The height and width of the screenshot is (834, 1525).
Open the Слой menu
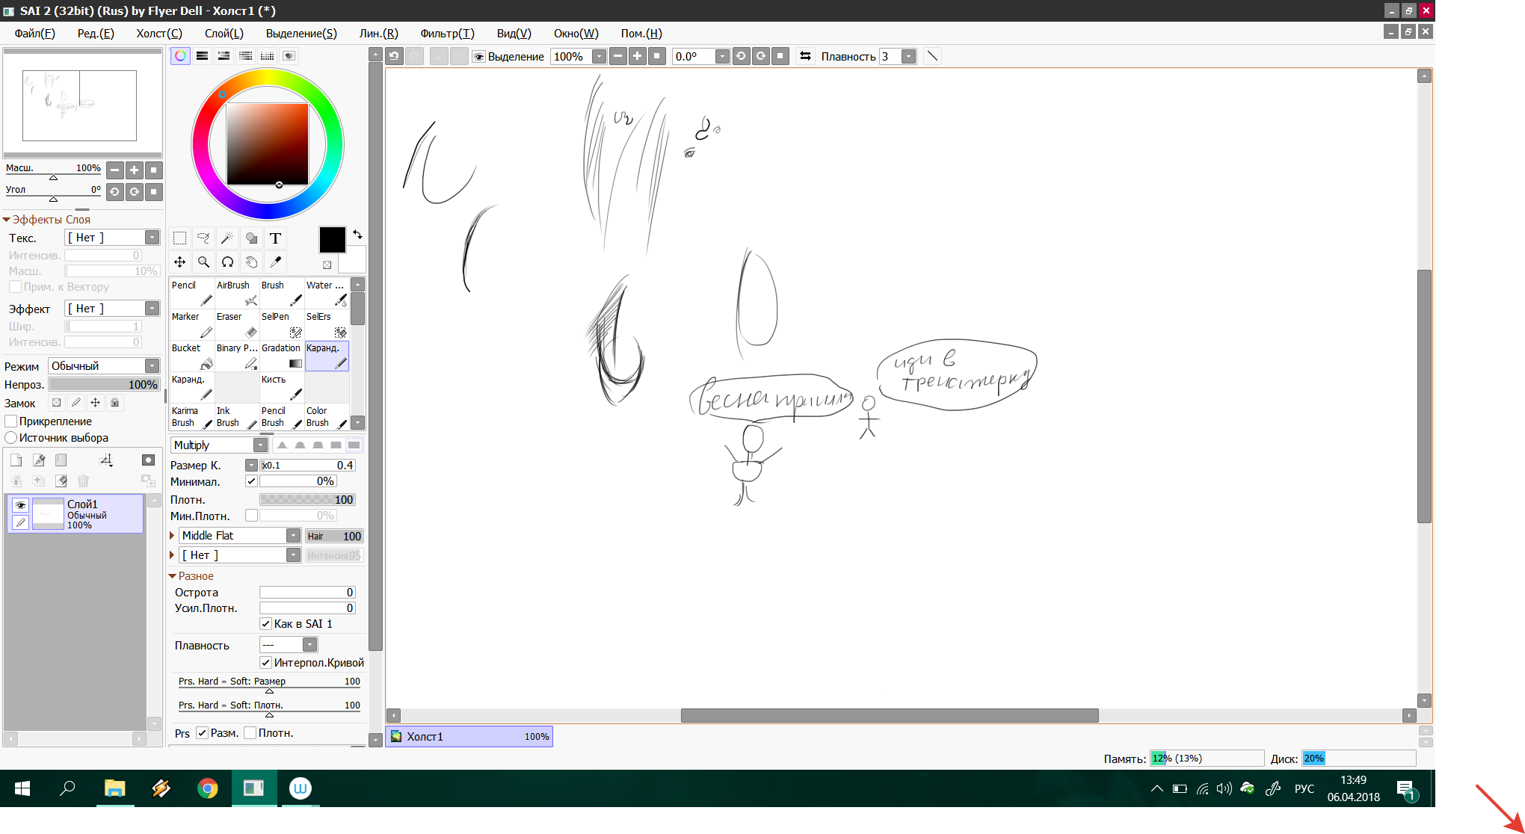point(224,33)
